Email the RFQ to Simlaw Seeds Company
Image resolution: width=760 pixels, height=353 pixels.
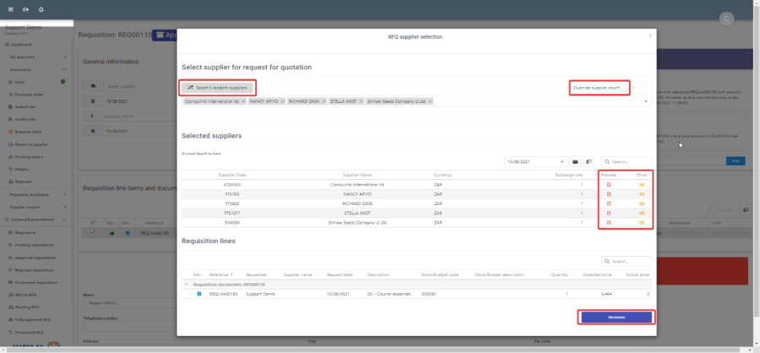click(641, 222)
